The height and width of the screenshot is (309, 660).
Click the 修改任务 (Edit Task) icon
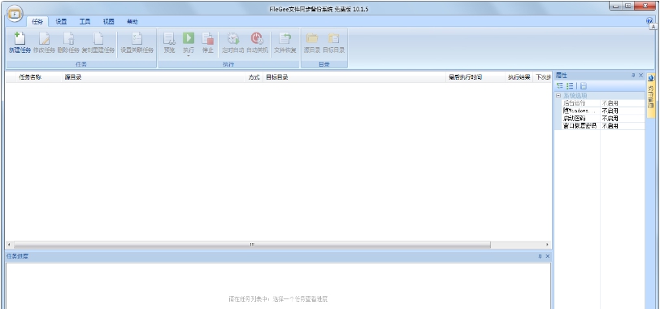44,39
